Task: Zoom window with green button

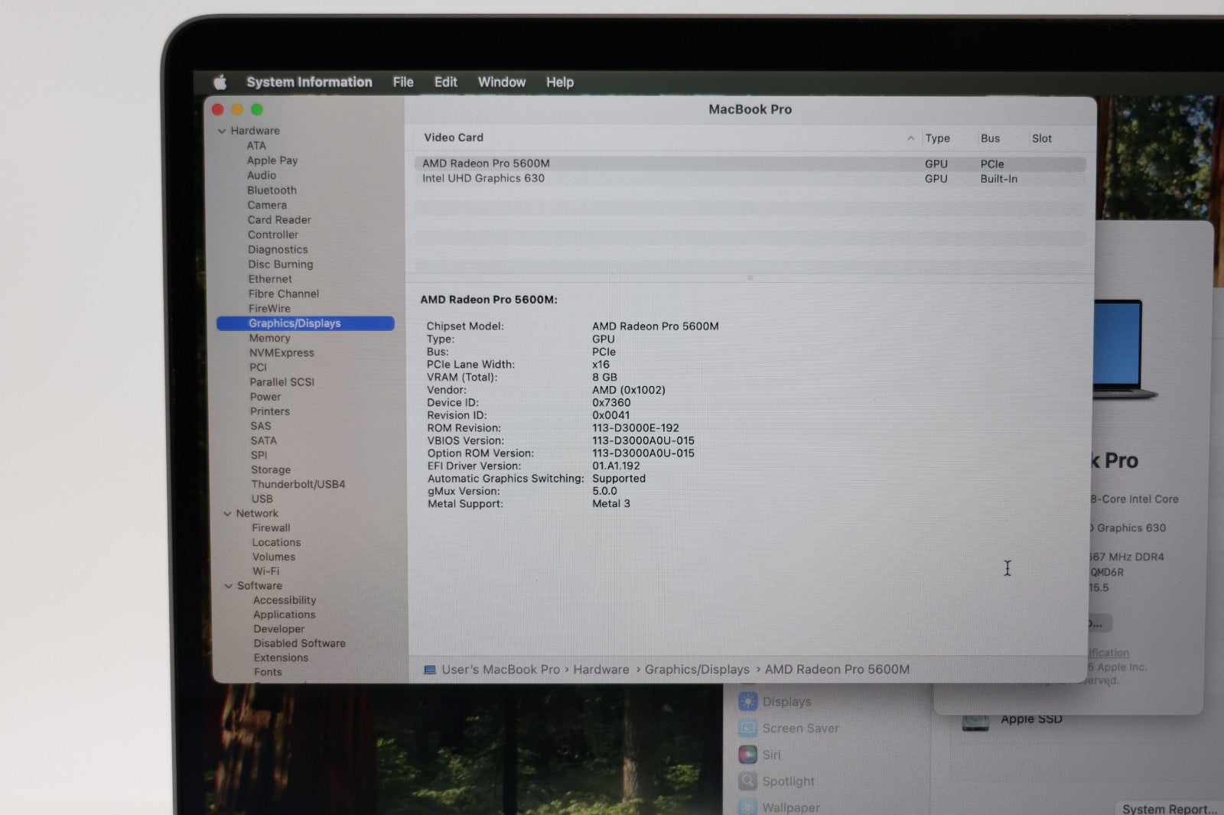Action: click(x=257, y=110)
